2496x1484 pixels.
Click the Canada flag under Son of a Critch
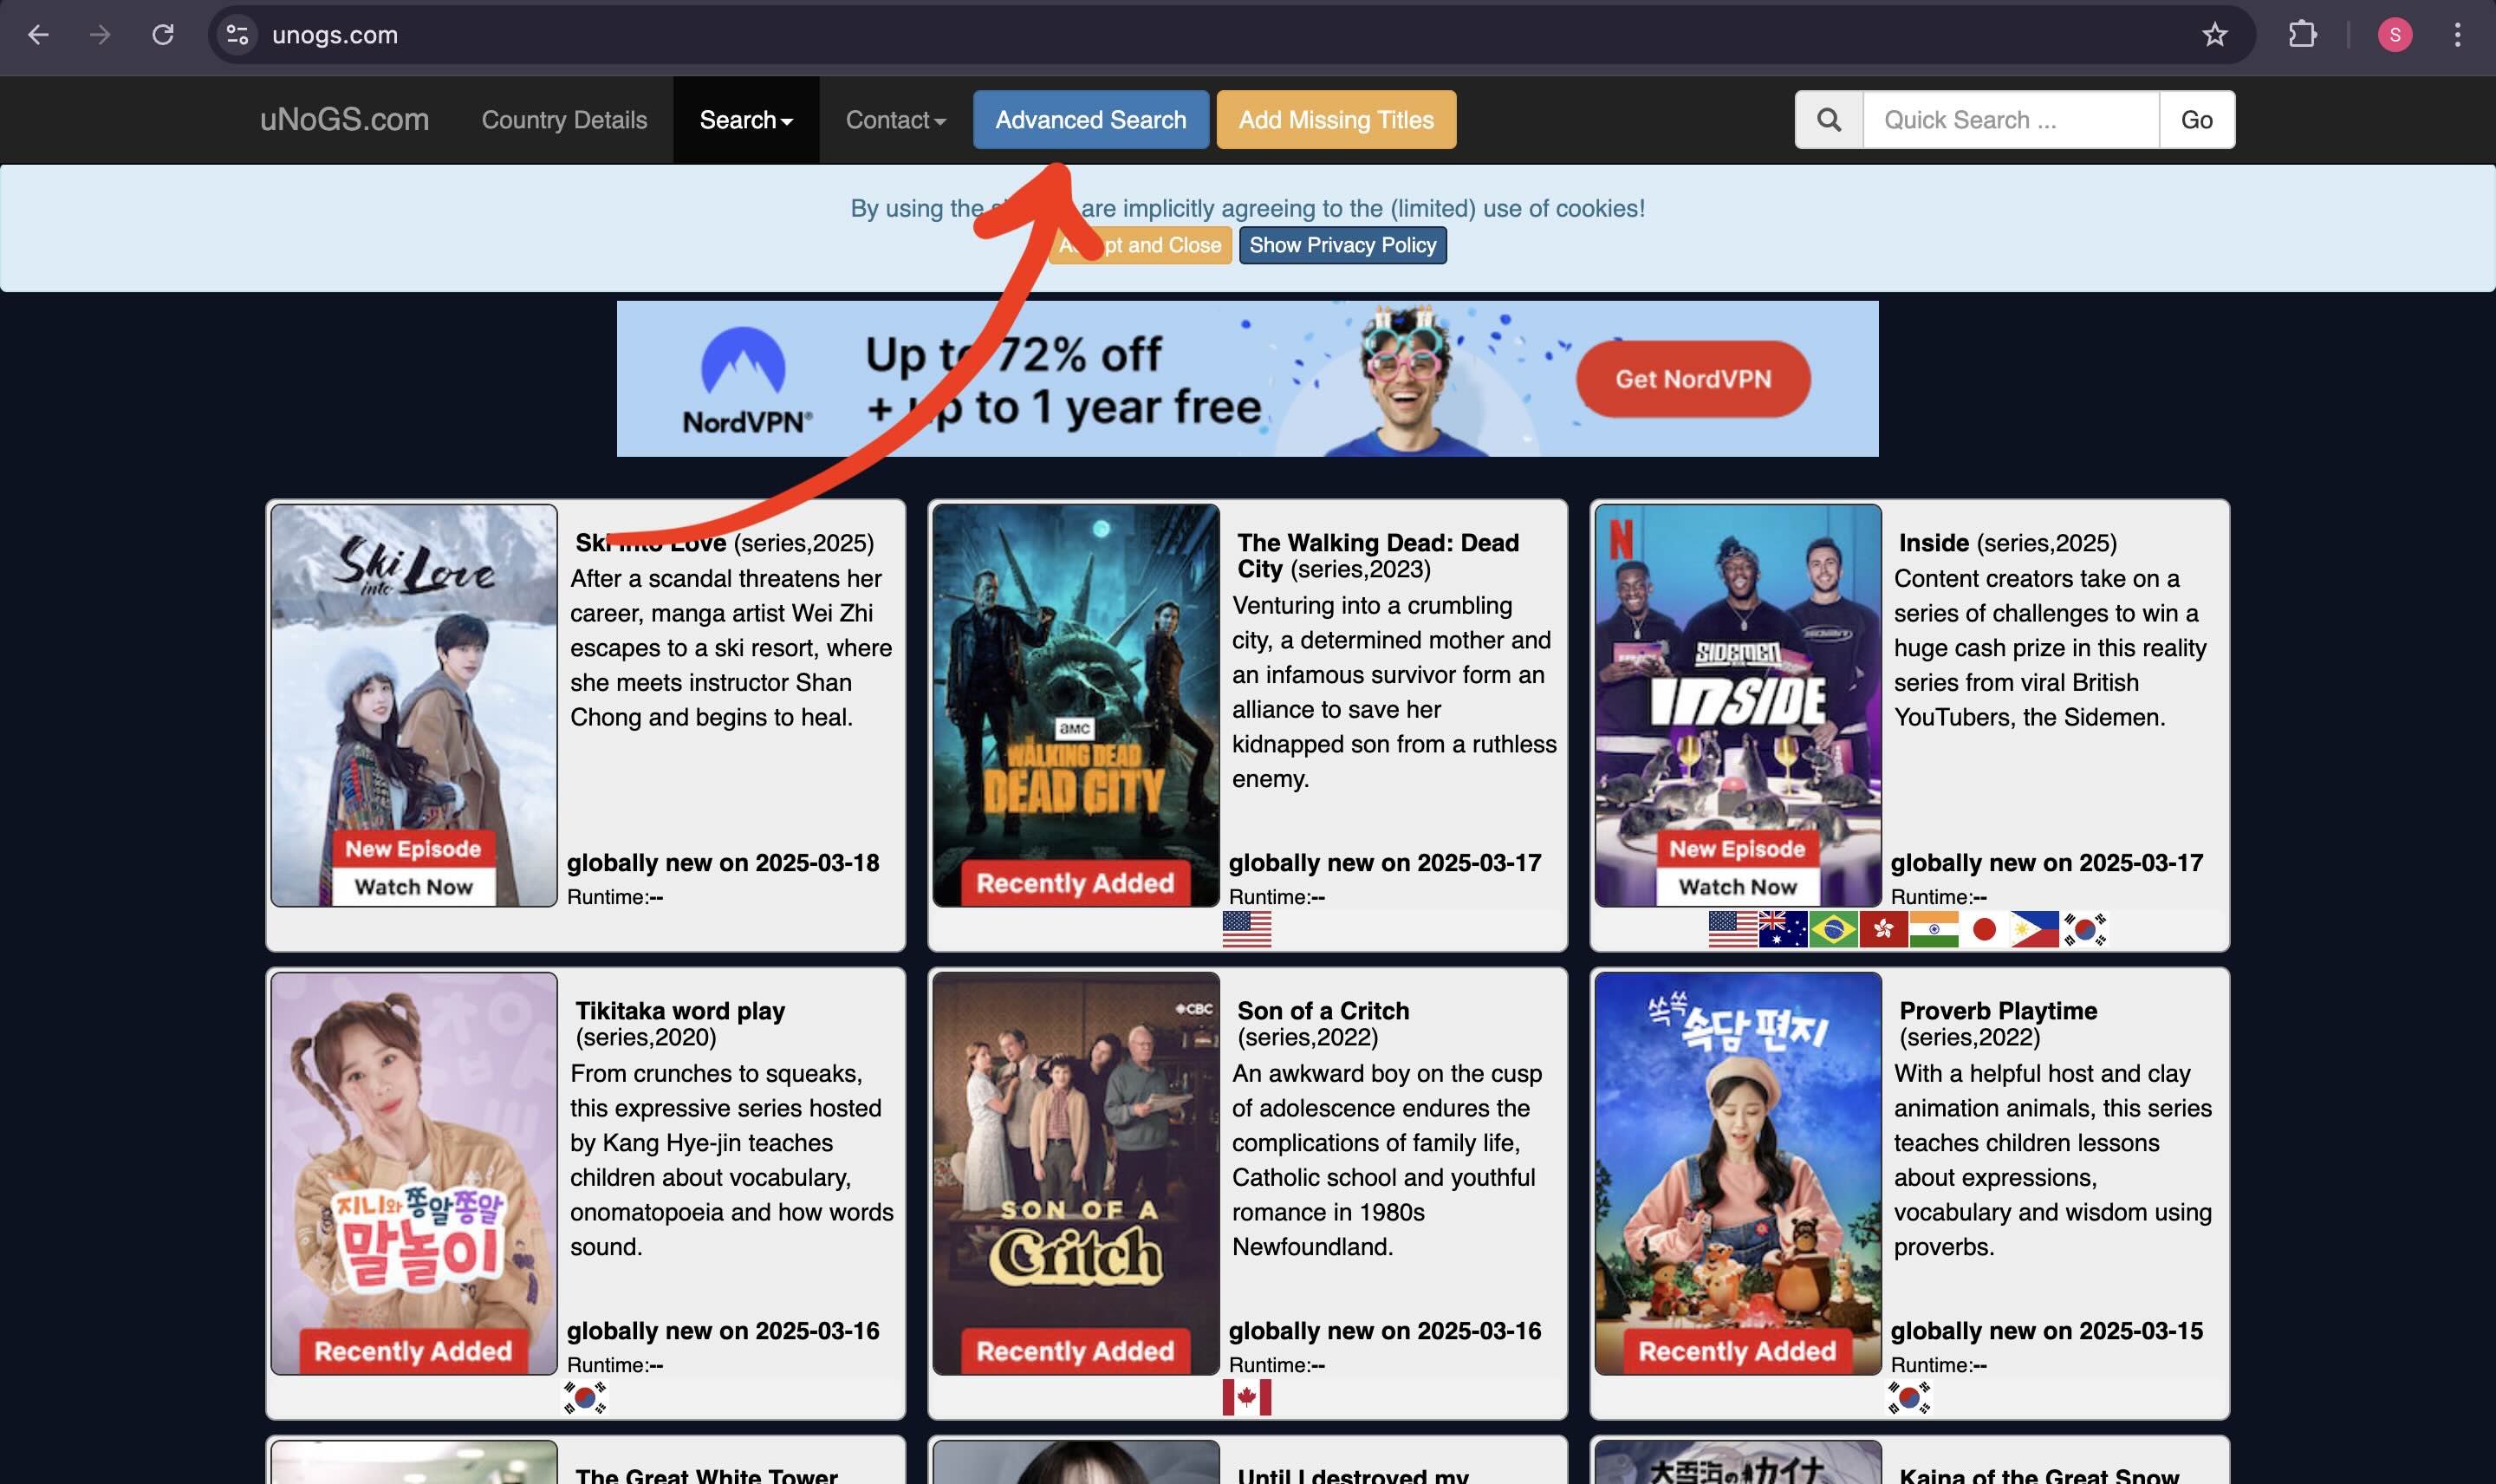click(x=1245, y=1398)
